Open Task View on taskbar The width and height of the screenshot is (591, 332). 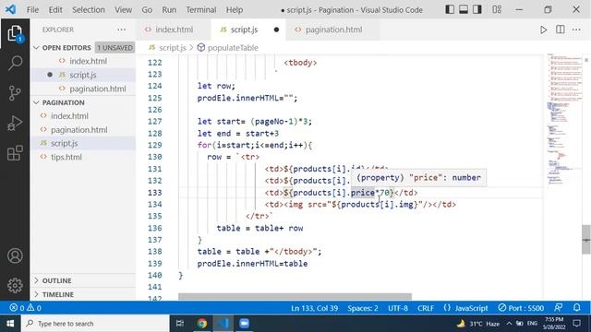pos(180,324)
